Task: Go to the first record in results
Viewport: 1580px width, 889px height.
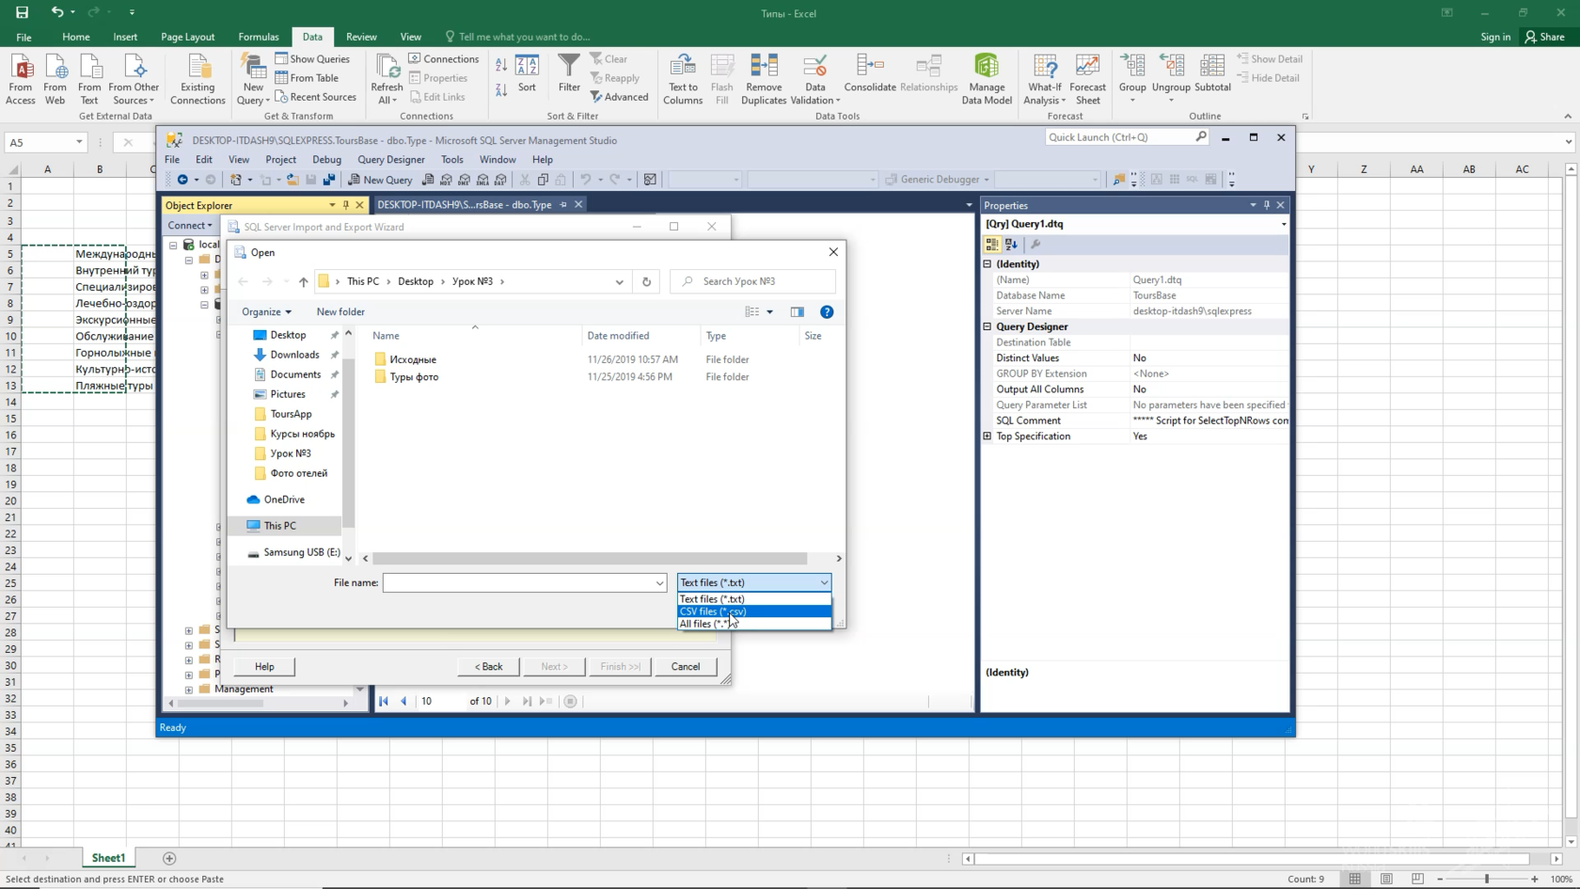Action: pos(384,701)
